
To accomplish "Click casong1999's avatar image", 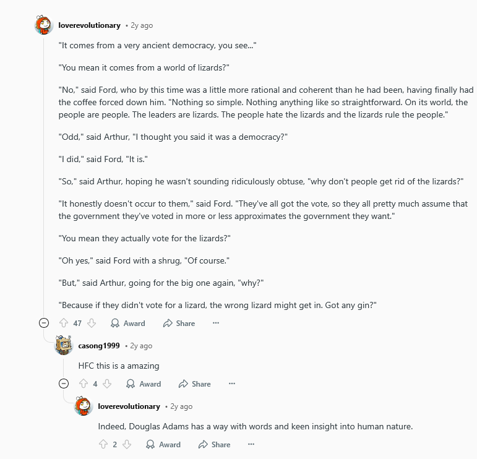I will pos(64,346).
